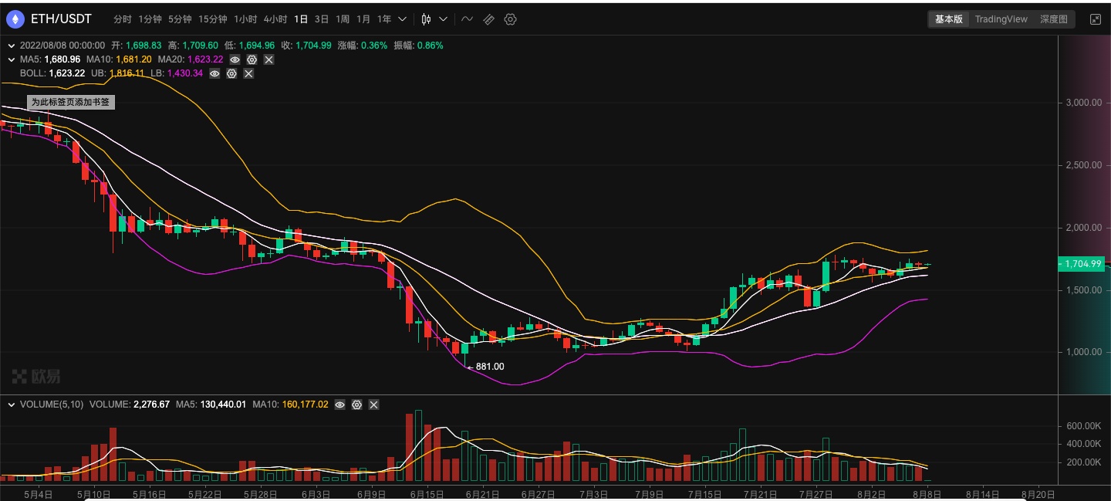Toggle the VOLUME indicator visibility eye
The image size is (1111, 501).
click(x=339, y=404)
